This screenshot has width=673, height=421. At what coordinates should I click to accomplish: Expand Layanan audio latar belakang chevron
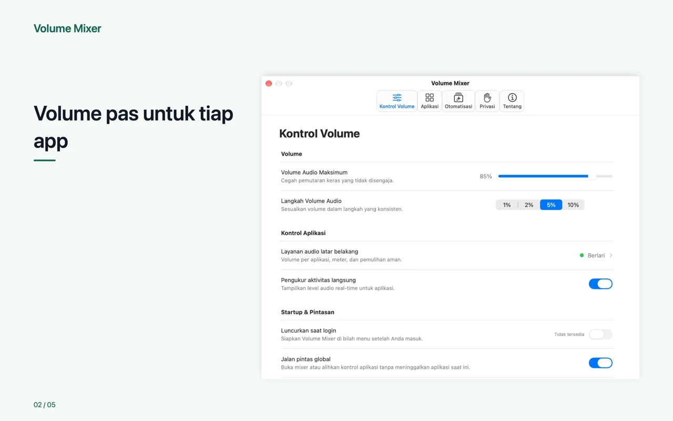coord(611,256)
